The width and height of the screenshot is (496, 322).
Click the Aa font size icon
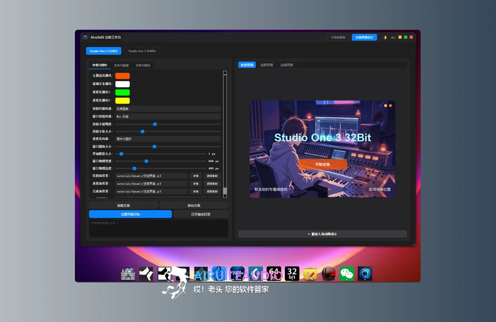pos(393,37)
